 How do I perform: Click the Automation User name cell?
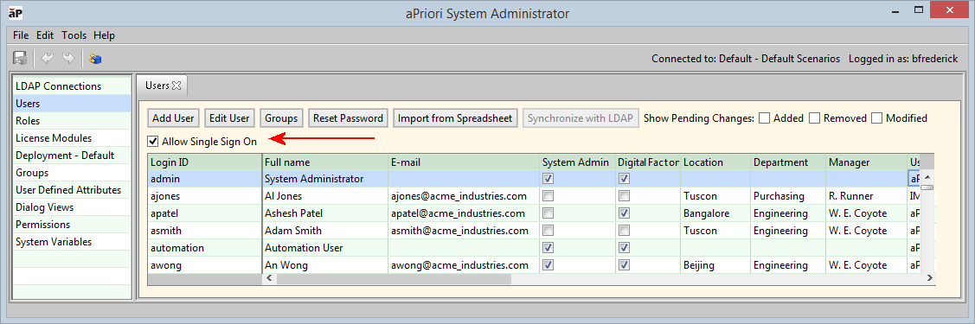pos(325,248)
